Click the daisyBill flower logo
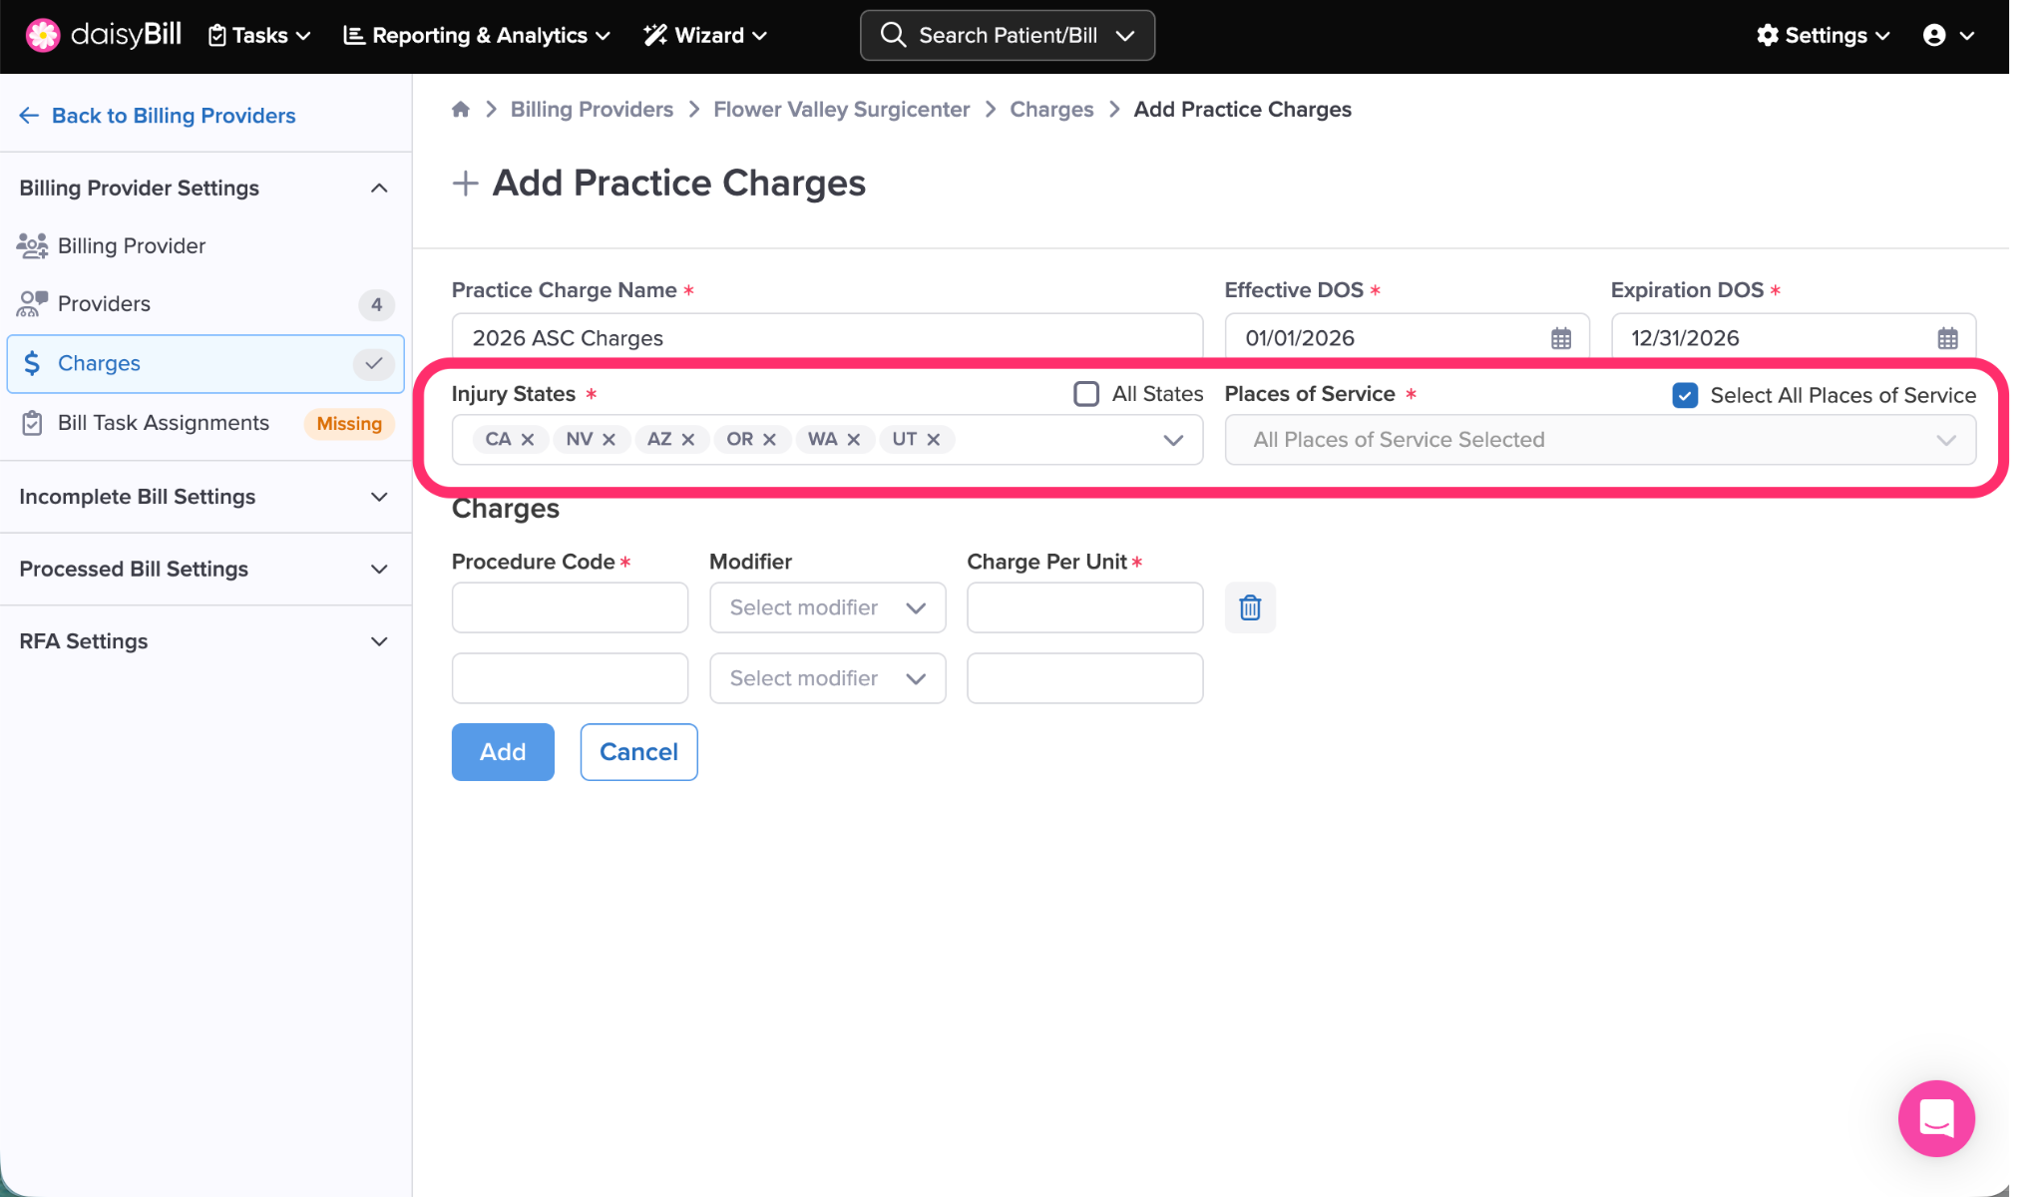 pyautogui.click(x=43, y=35)
